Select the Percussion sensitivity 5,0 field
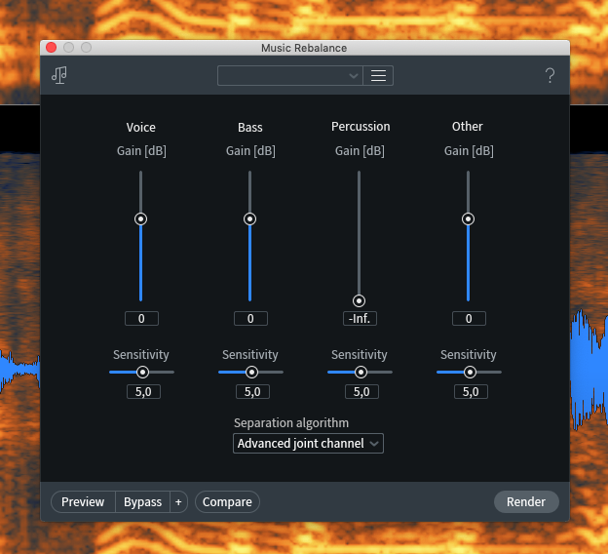The width and height of the screenshot is (608, 554). [x=361, y=391]
